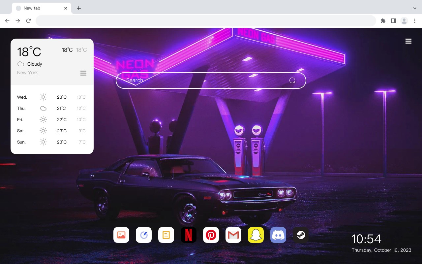Click the Cloudy weather icon
This screenshot has height=264, width=422.
tap(21, 64)
